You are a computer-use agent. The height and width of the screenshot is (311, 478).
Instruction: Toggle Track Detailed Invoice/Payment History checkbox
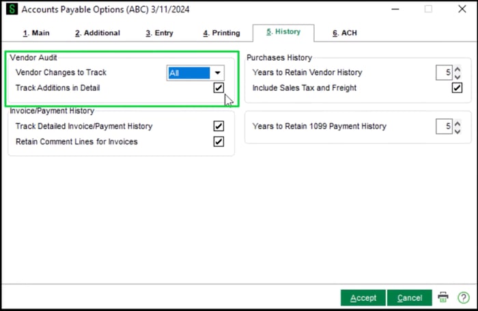point(219,126)
